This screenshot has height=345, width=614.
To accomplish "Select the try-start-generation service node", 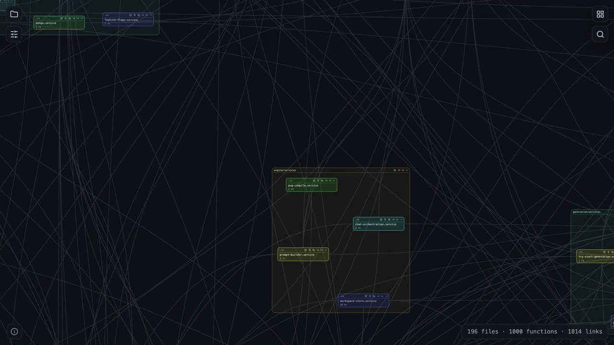I will point(595,256).
